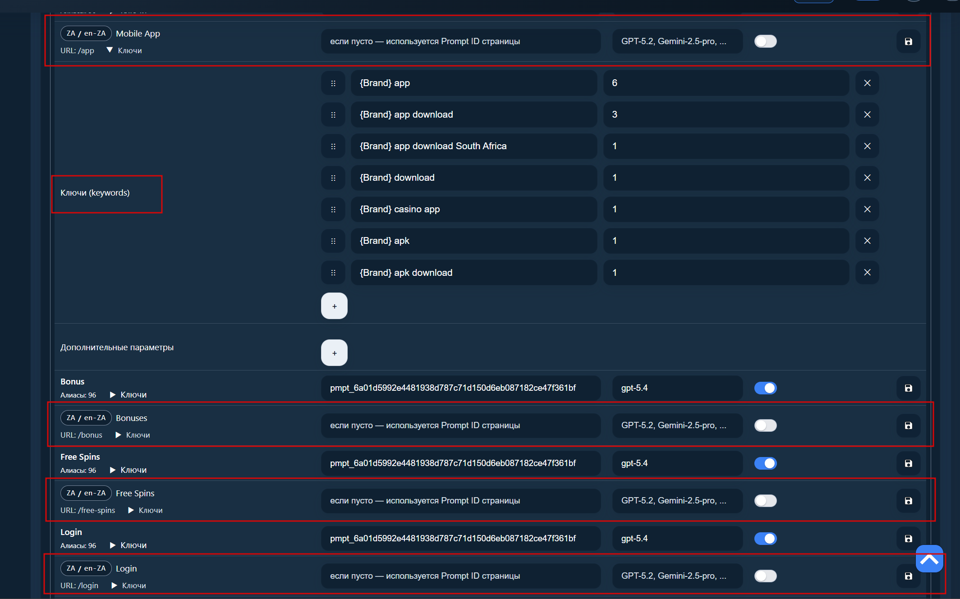Open the Bonuses model selector GPT-5.2, Gemini-2.5-pro
Image resolution: width=960 pixels, height=599 pixels.
(x=677, y=425)
